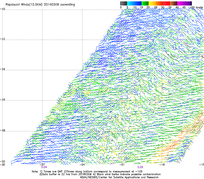Click the 'NOAA/NESDIS/Center for Satellite Applications' credit
Viewport: 204px width, 179px height.
click(x=119, y=177)
